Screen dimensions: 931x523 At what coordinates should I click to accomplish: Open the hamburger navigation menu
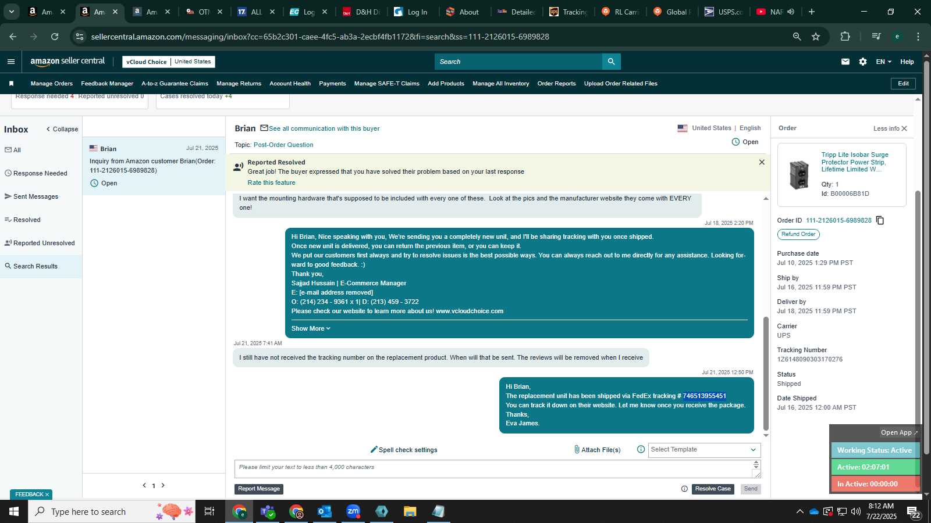click(x=10, y=62)
